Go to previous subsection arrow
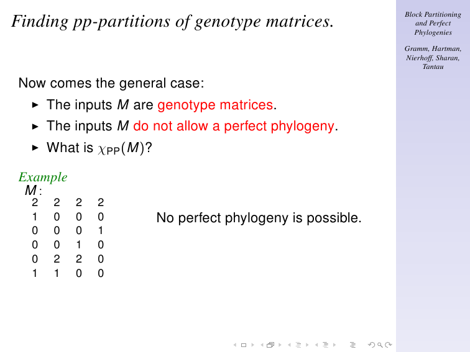470x352 pixels. [289, 345]
